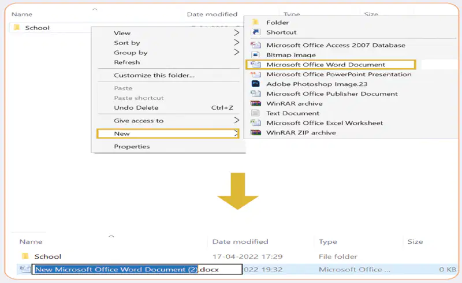
Task: Expand the Group by submenu arrow
Action: pyautogui.click(x=236, y=52)
